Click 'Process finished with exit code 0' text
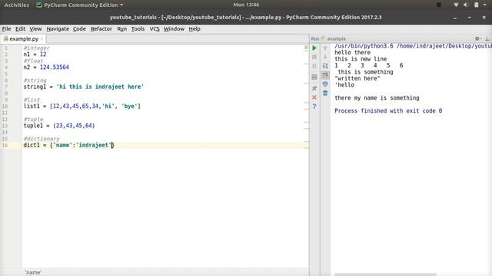The height and width of the screenshot is (276, 492). click(388, 110)
